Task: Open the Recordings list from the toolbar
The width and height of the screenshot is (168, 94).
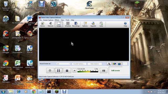Action: [x=76, y=24]
